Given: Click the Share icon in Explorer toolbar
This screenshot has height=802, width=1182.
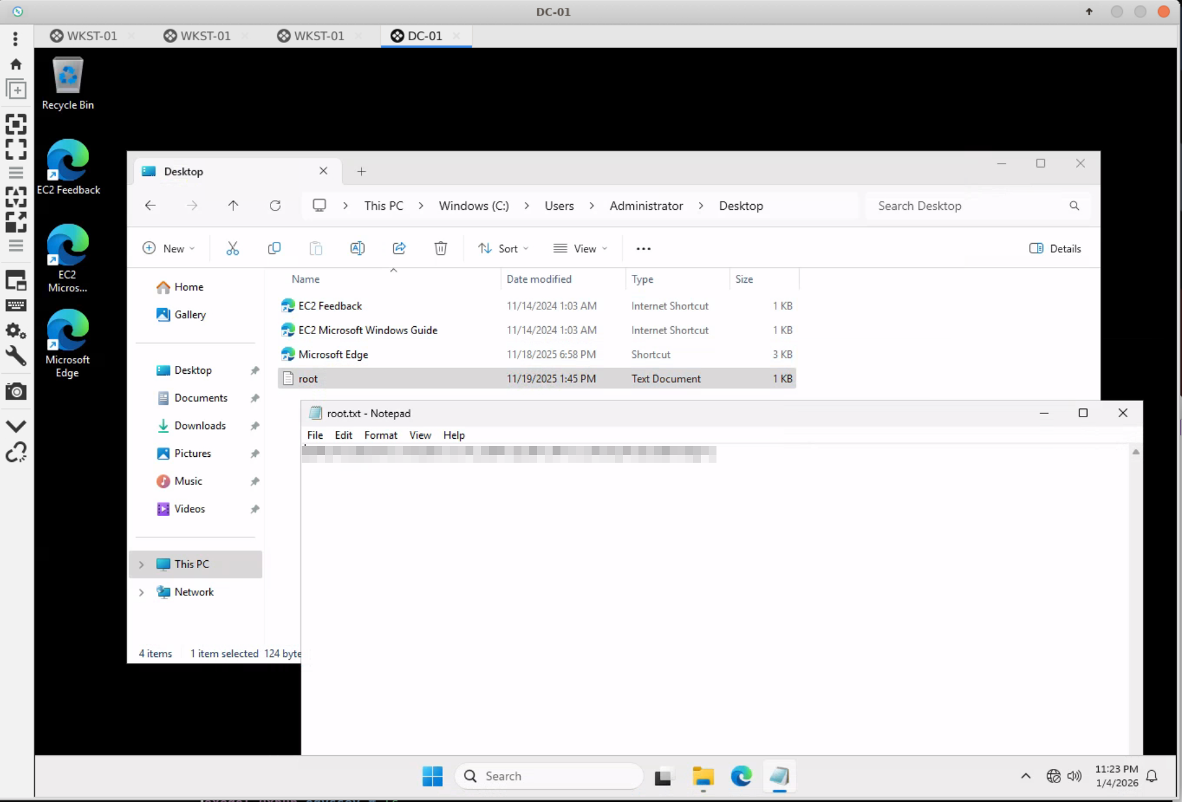Looking at the screenshot, I should pyautogui.click(x=399, y=248).
